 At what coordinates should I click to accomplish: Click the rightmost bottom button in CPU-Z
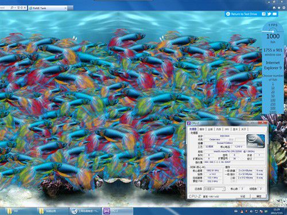click(259, 196)
